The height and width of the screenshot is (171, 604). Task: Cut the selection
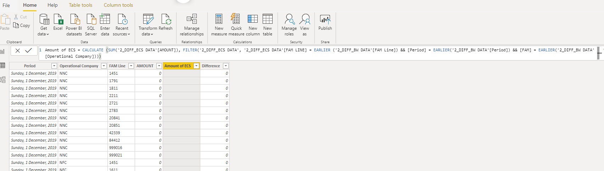20,17
